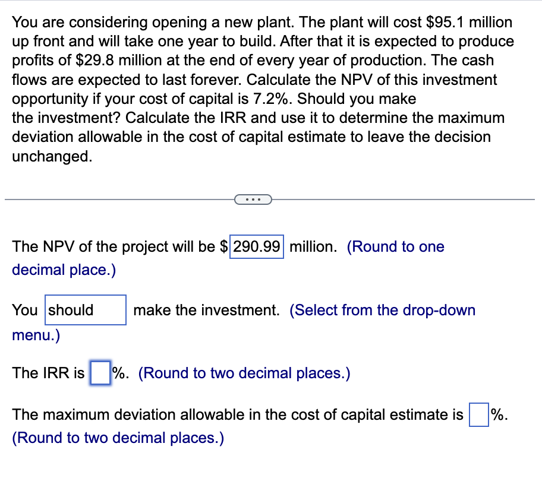Click the percent sign after the deviation box
Image resolution: width=542 pixels, height=494 pixels.
pos(496,414)
